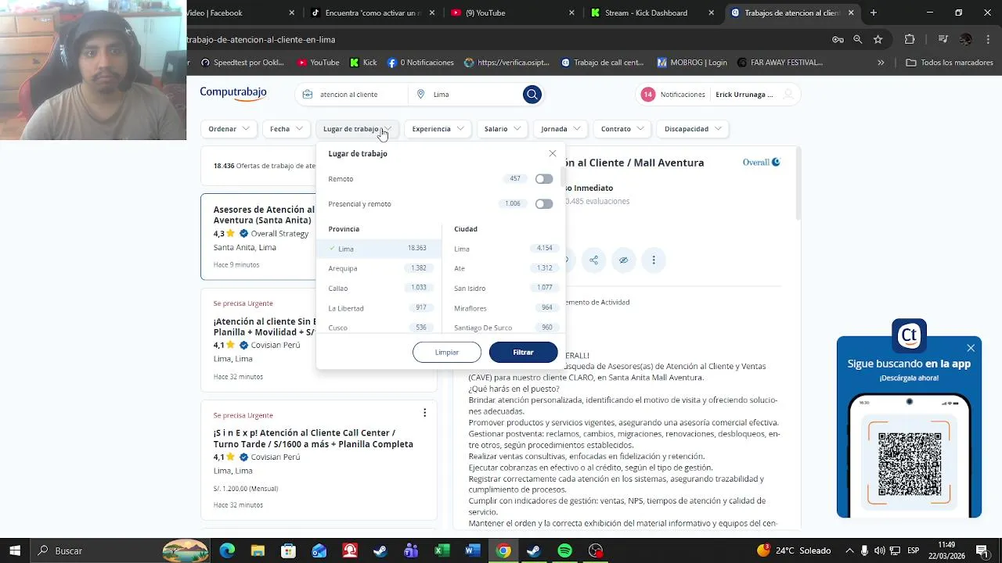1002x563 pixels.
Task: Close the 'Sigue buscando en la app' banner
Action: coord(971,348)
